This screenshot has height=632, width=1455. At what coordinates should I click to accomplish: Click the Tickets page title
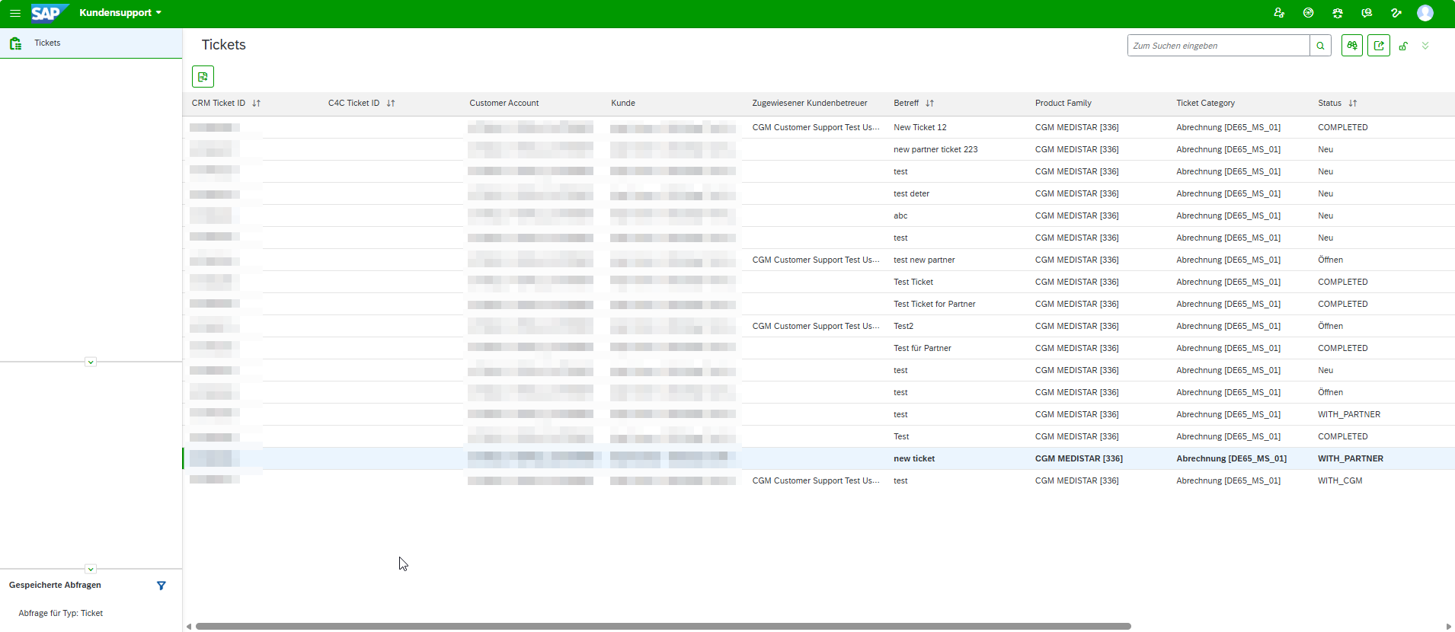coord(223,45)
